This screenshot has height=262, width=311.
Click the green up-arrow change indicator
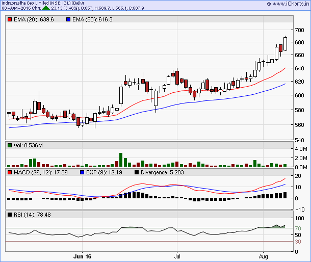46,8
